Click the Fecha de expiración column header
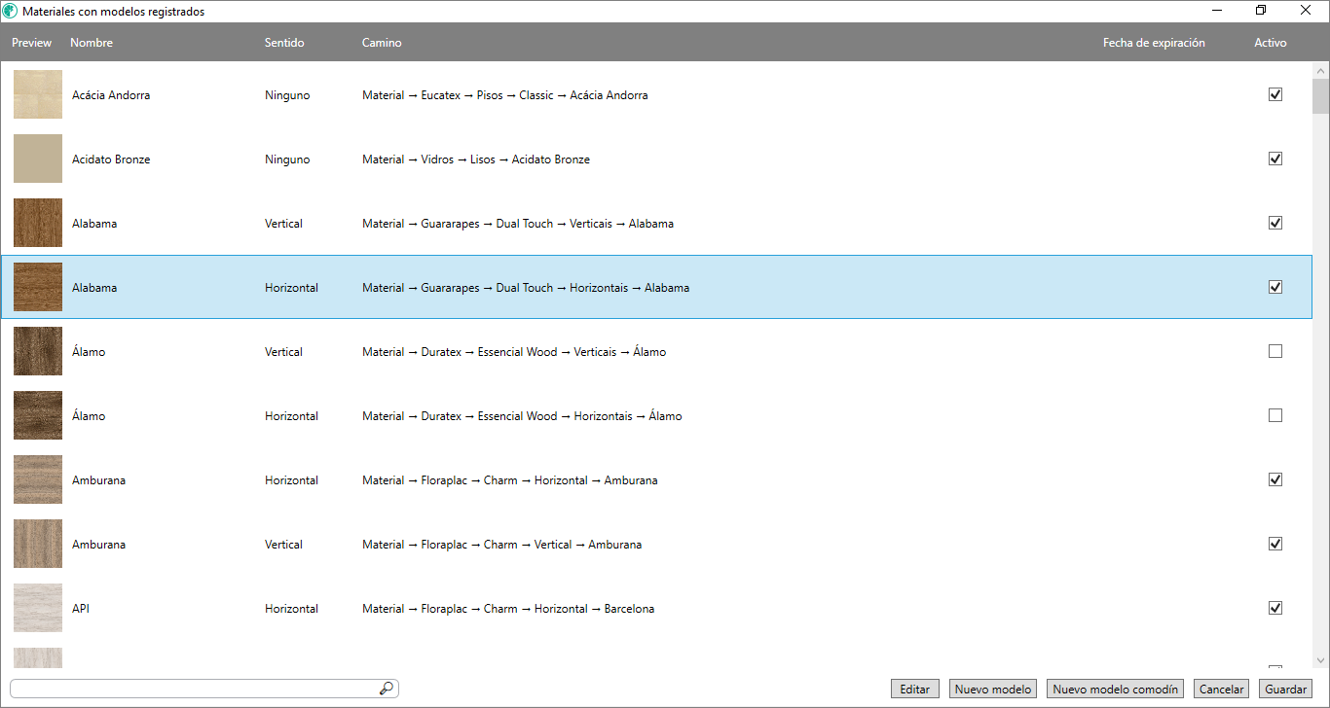This screenshot has height=708, width=1330. (1154, 43)
